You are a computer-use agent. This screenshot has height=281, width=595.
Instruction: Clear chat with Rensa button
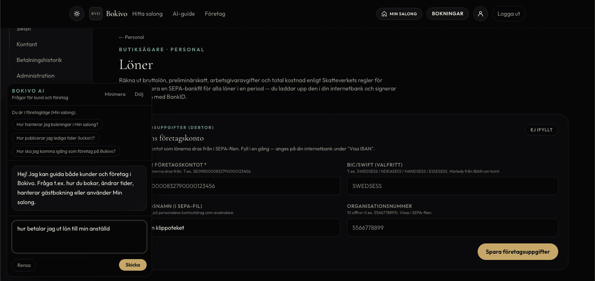24,265
